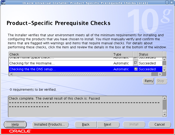Click Automatic type in Hostname row

[x=121, y=63]
